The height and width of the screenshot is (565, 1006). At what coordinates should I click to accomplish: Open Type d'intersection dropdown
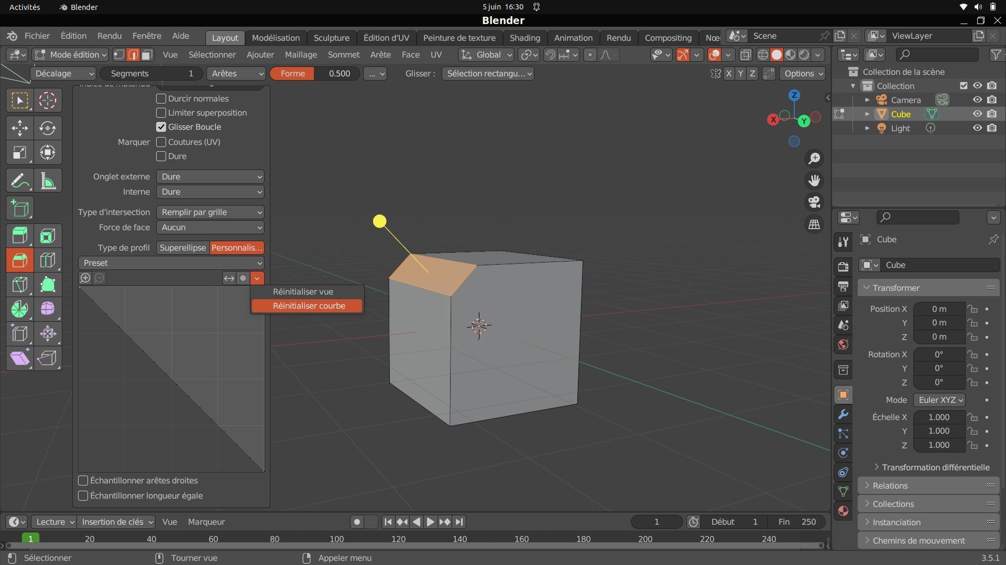point(210,212)
